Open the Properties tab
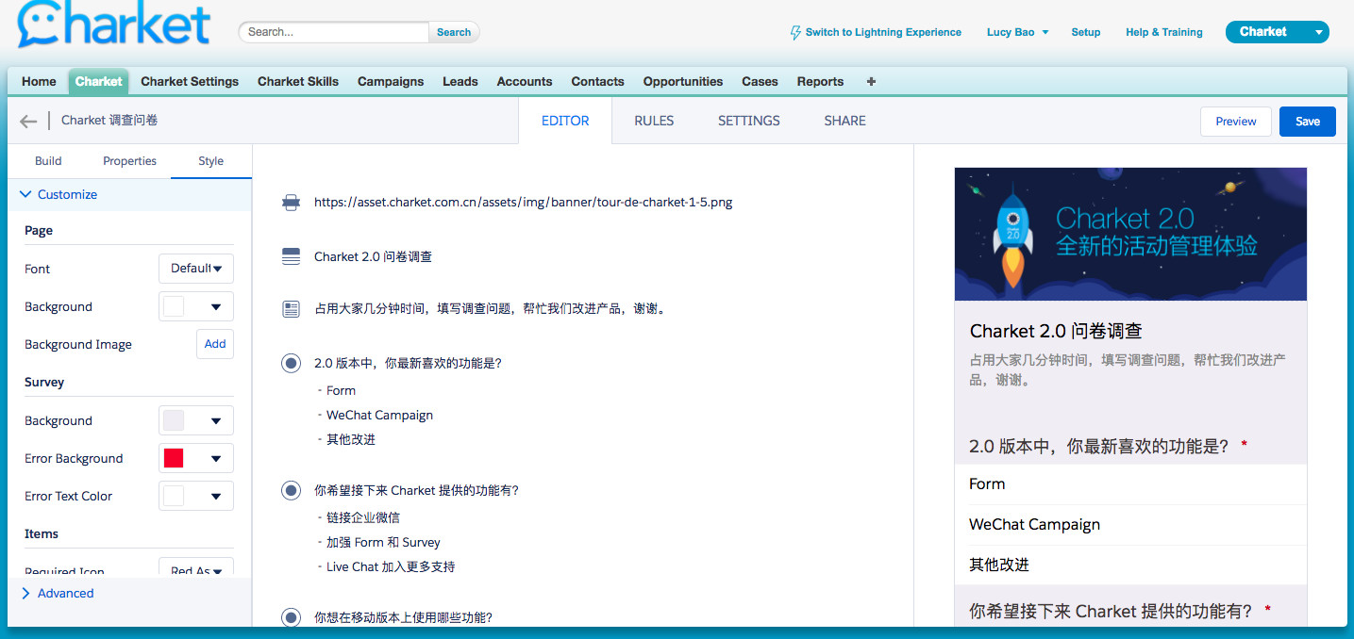 [129, 161]
